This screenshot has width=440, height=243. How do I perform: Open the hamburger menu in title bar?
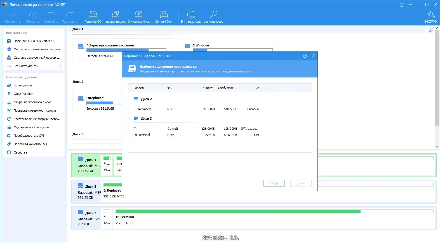point(410,5)
